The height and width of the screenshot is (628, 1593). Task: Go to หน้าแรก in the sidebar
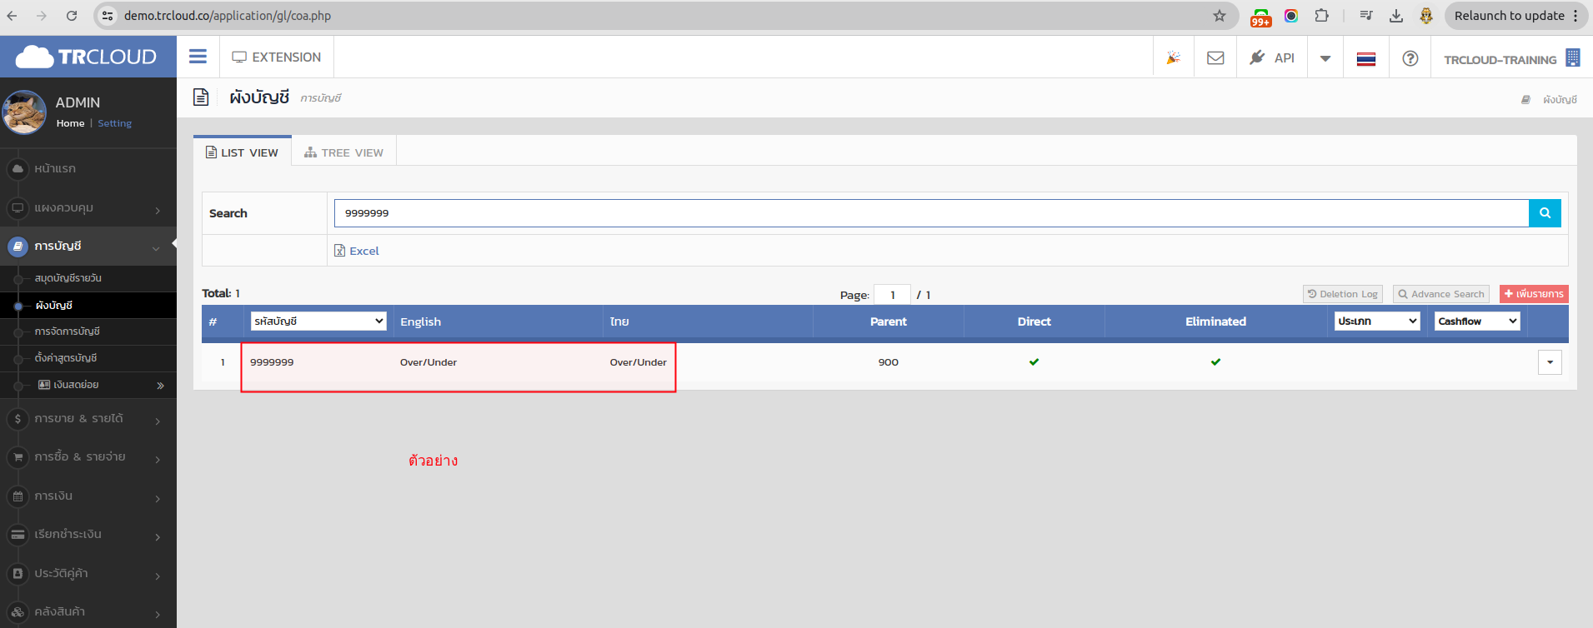pos(88,168)
